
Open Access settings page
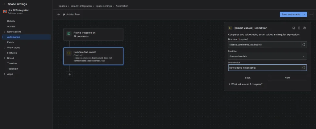point(11,26)
